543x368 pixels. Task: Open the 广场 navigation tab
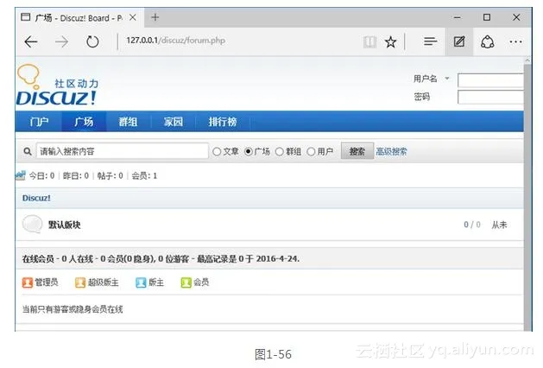coord(84,122)
